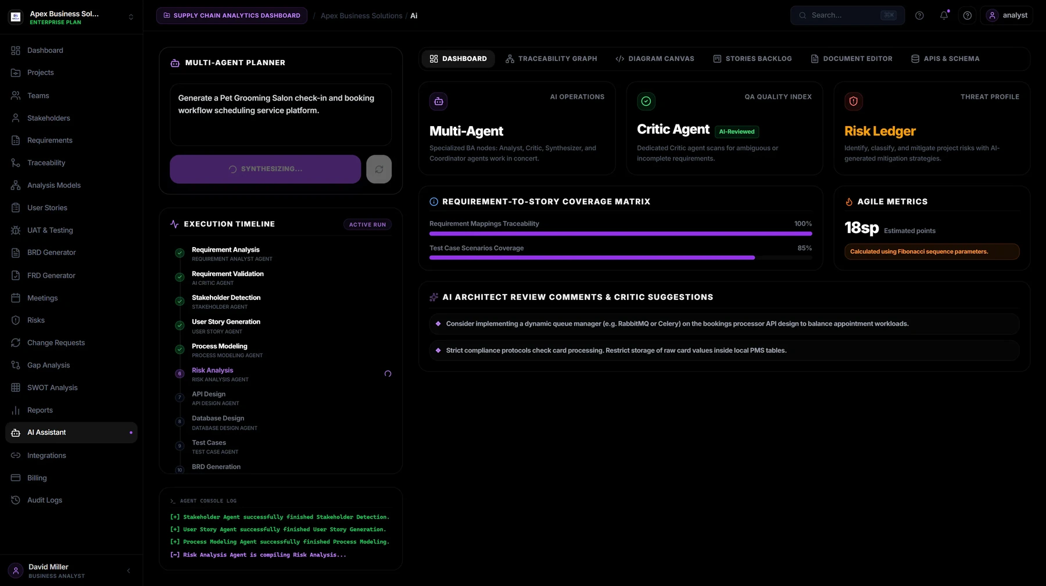
Task: Open Dashboard from the sidebar
Action: [71, 51]
